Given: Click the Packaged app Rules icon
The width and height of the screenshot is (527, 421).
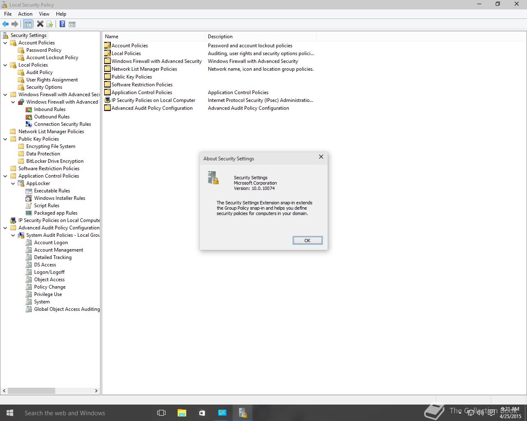Looking at the screenshot, I should 29,213.
